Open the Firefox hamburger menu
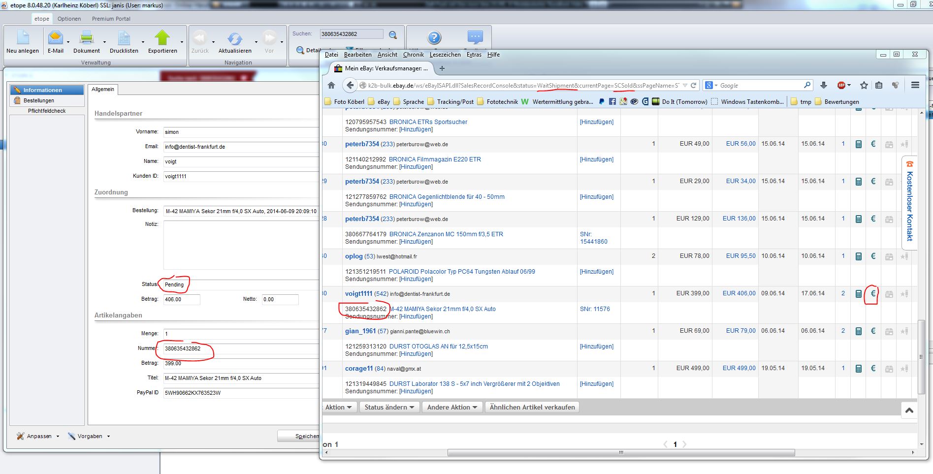Image resolution: width=933 pixels, height=474 pixels. pos(915,85)
